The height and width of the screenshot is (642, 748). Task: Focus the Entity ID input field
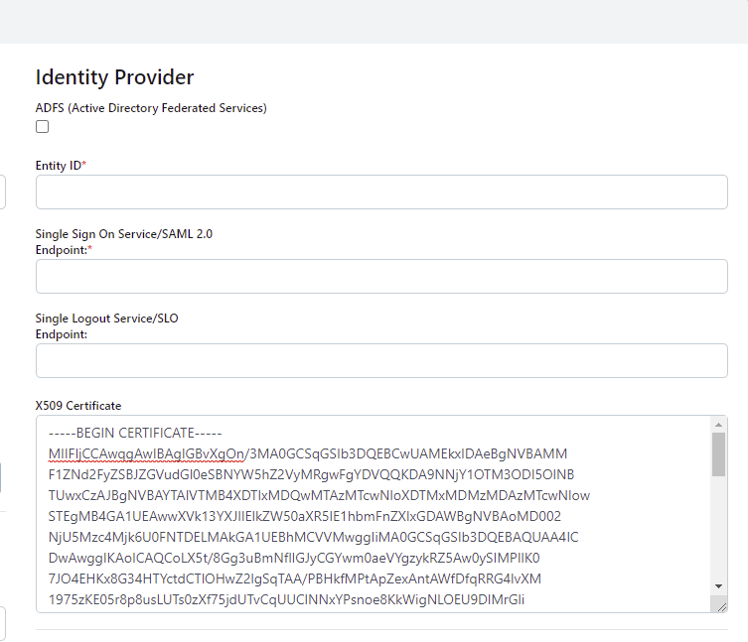(x=381, y=193)
